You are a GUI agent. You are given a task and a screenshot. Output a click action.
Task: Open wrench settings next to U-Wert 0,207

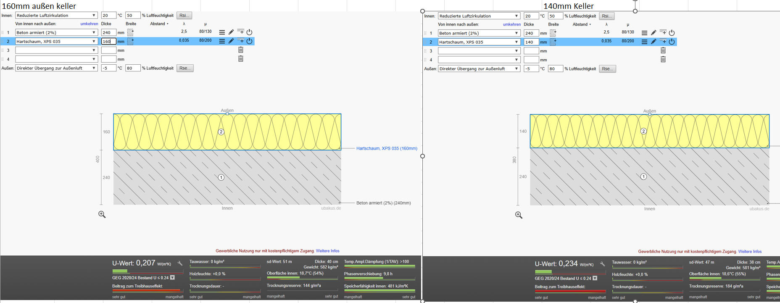coord(180,263)
